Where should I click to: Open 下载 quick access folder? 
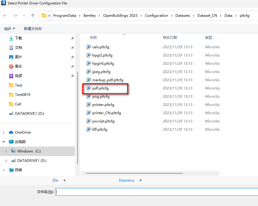[19, 38]
